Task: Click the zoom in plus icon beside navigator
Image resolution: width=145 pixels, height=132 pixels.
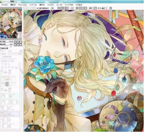Action: (18, 42)
